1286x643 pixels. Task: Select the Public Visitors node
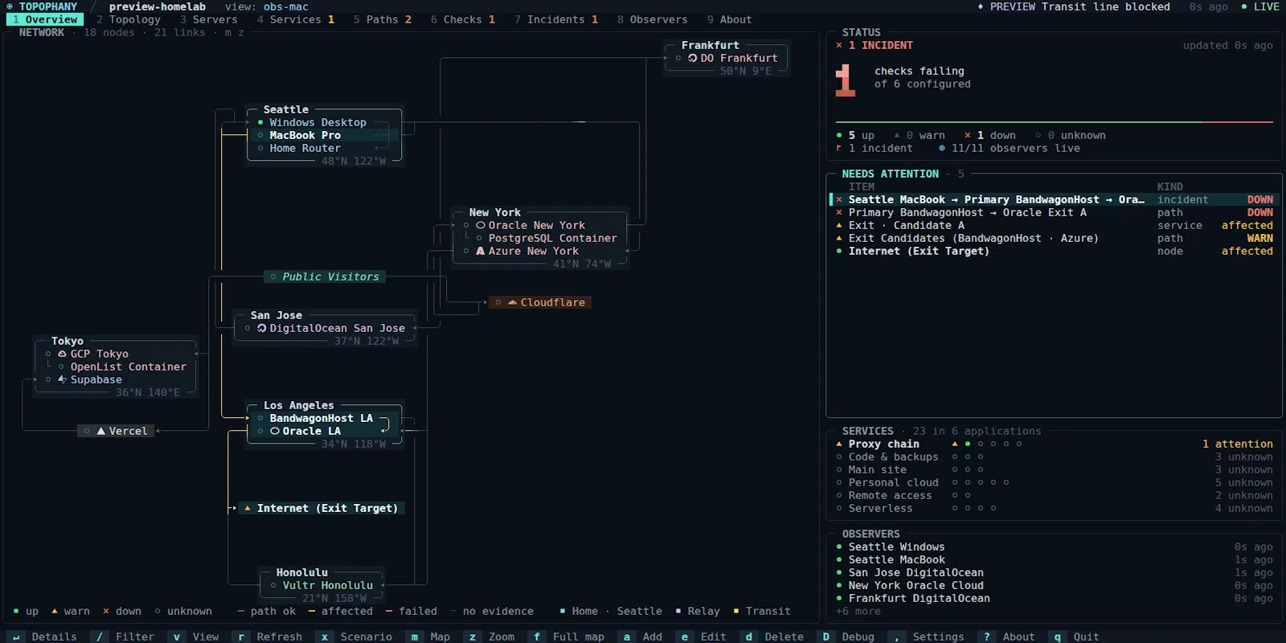[325, 276]
